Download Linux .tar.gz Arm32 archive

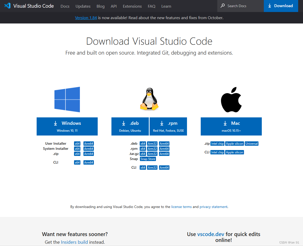152,154
